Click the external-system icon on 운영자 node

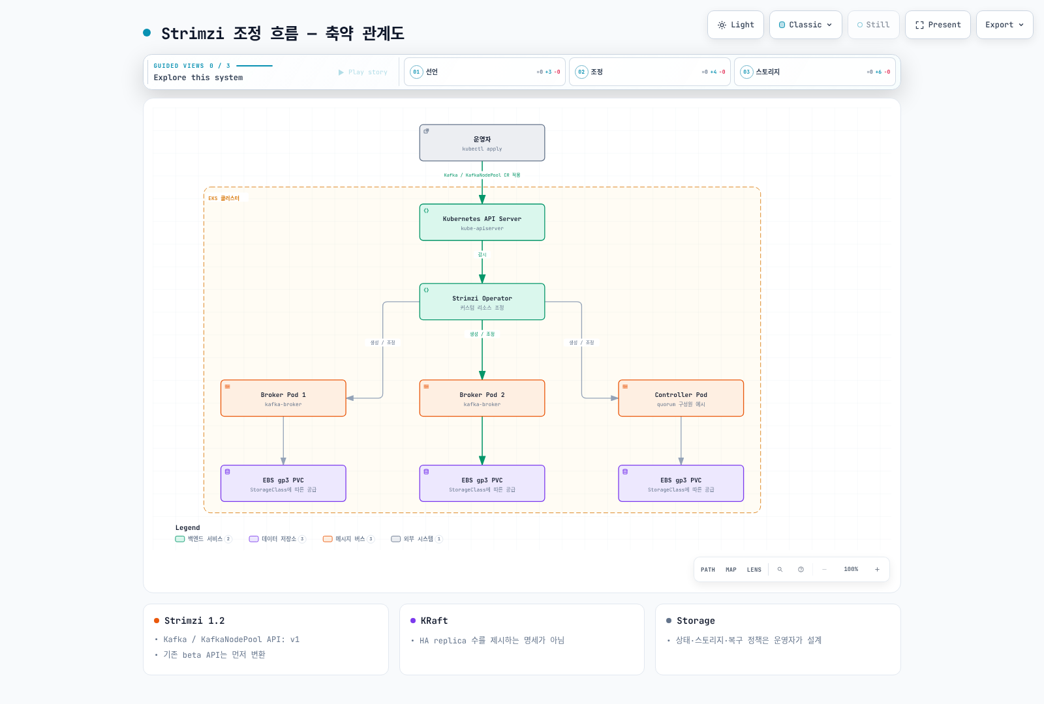(x=426, y=131)
